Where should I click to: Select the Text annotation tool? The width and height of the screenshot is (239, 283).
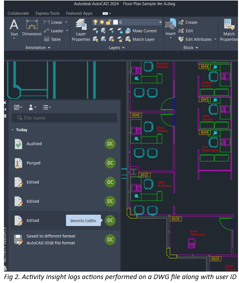click(x=14, y=27)
